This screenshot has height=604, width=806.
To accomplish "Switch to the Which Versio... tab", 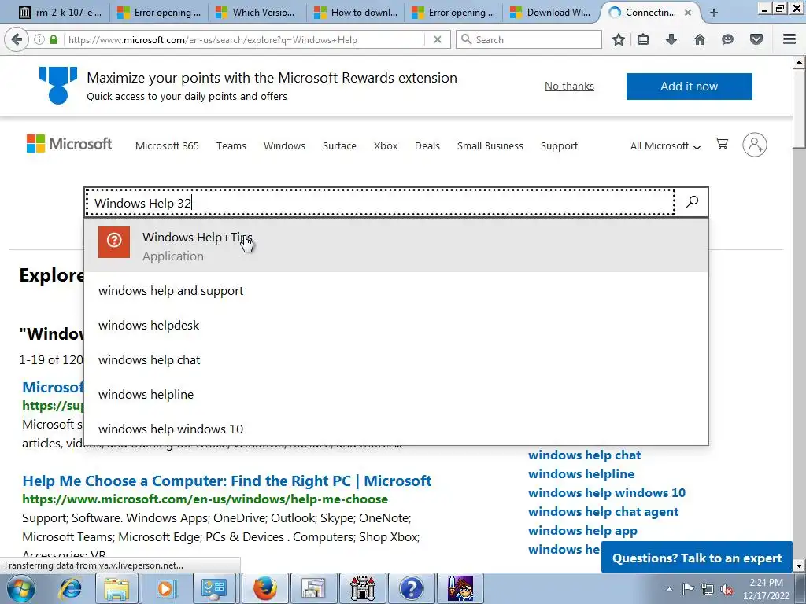I will point(256,13).
